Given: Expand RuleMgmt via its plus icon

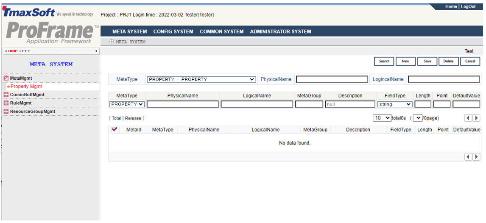Looking at the screenshot, I should (6, 103).
